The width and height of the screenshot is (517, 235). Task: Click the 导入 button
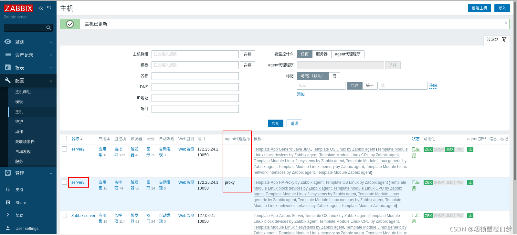click(502, 8)
